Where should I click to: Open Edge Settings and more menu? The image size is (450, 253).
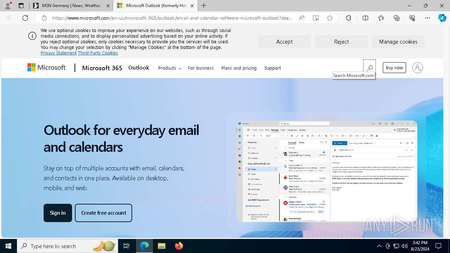tap(427, 18)
